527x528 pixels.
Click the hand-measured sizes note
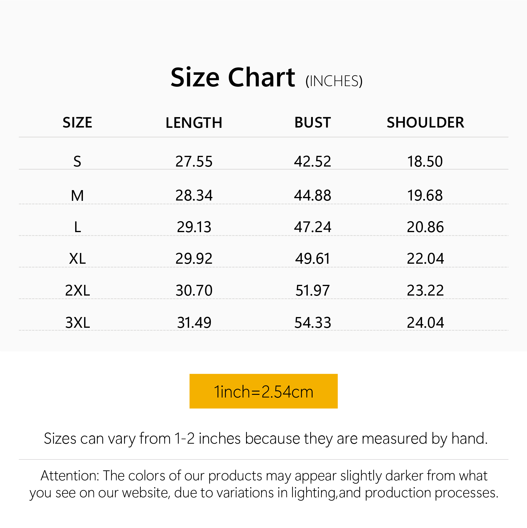[265, 439]
